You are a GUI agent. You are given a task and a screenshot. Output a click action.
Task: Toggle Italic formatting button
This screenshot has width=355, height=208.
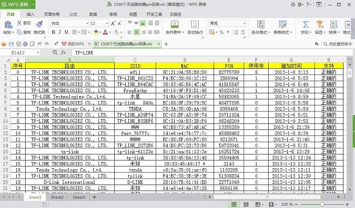(60, 32)
